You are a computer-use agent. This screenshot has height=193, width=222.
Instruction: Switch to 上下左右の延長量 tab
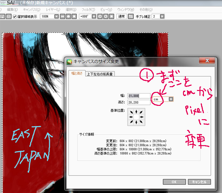(x=100, y=74)
